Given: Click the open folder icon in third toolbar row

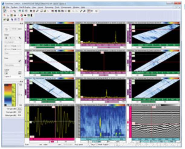Looking at the screenshot, I should pos(5,19).
